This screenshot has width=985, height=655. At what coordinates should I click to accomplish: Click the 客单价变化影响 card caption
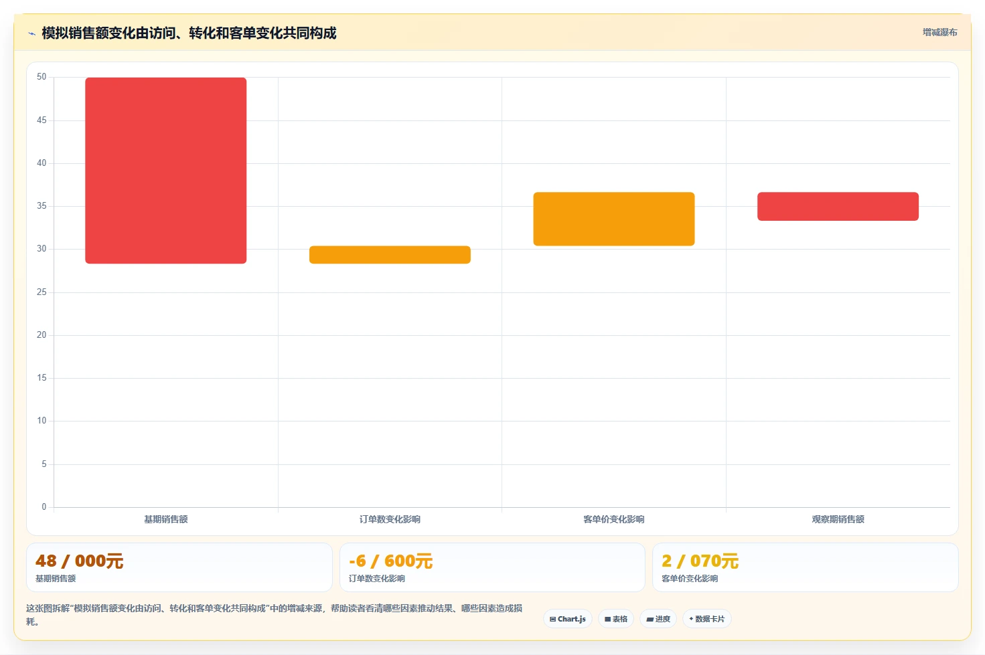690,579
